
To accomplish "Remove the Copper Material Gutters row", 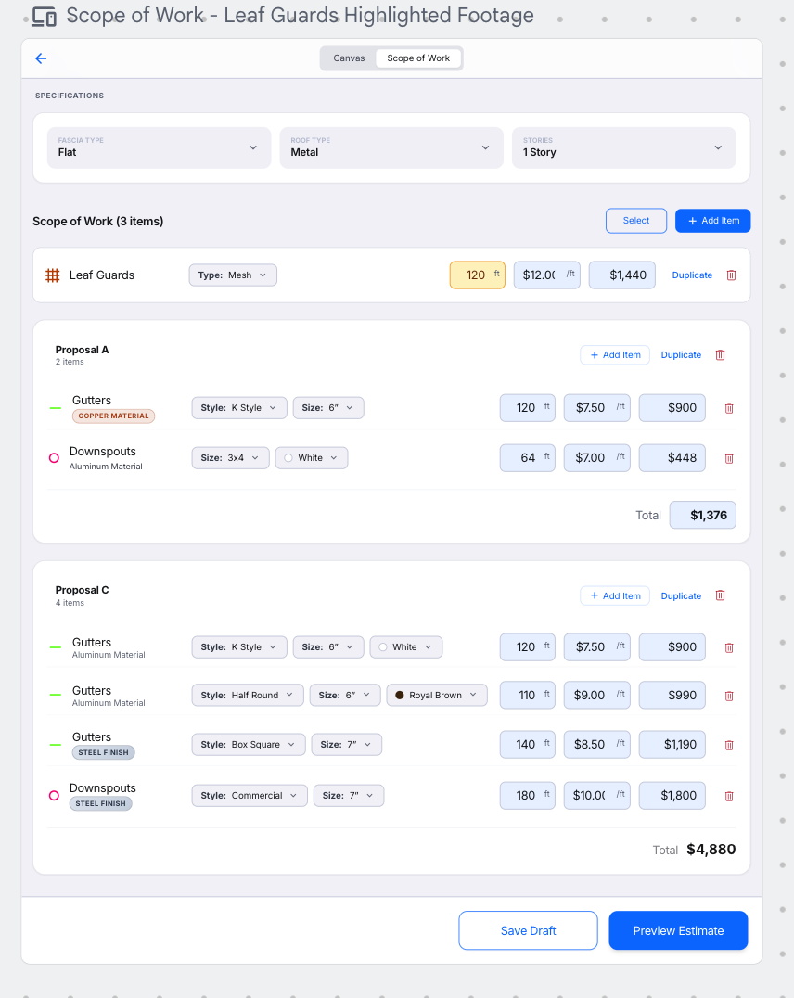I will 729,409.
